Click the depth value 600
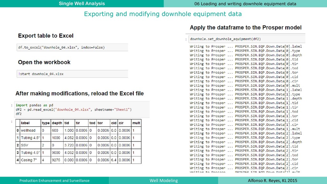 click(x=57, y=130)
